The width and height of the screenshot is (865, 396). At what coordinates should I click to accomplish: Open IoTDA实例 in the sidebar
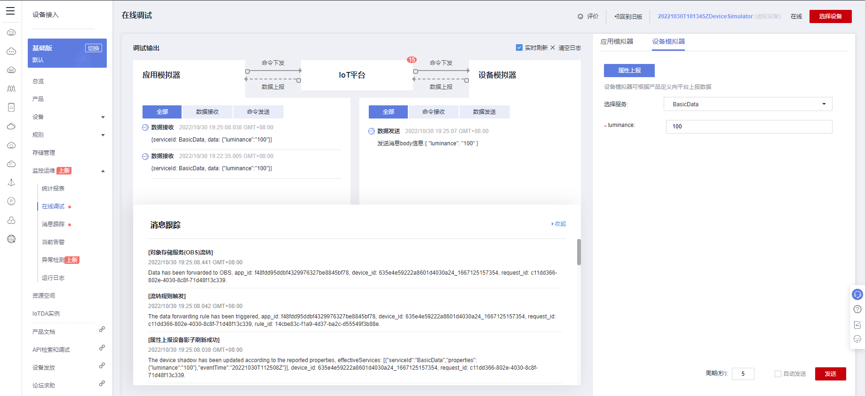click(x=46, y=314)
